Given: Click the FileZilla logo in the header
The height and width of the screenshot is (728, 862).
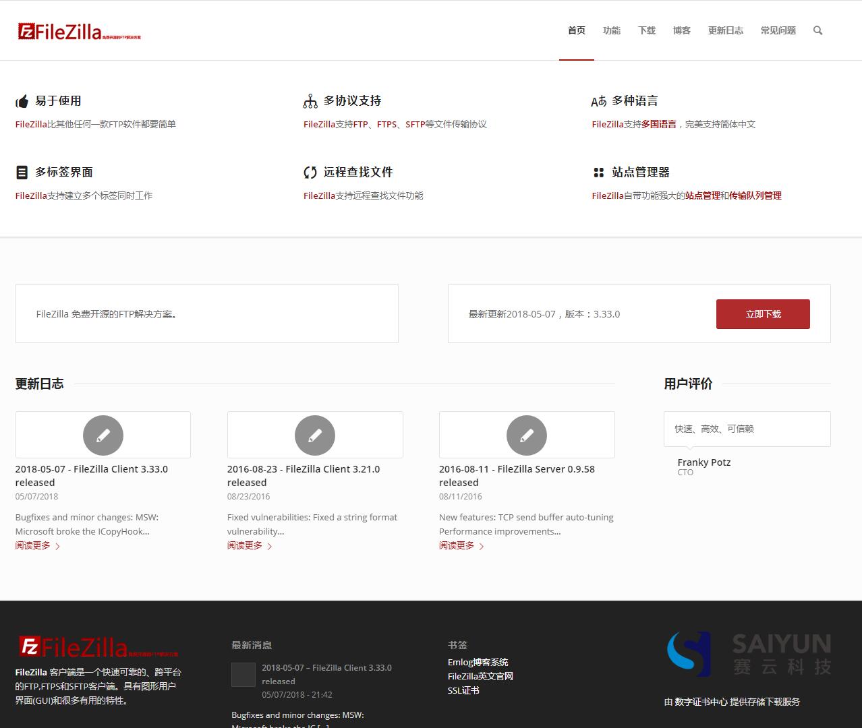Looking at the screenshot, I should point(80,31).
